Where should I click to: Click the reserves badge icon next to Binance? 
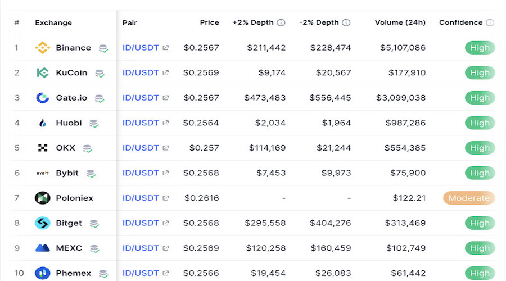pyautogui.click(x=103, y=48)
